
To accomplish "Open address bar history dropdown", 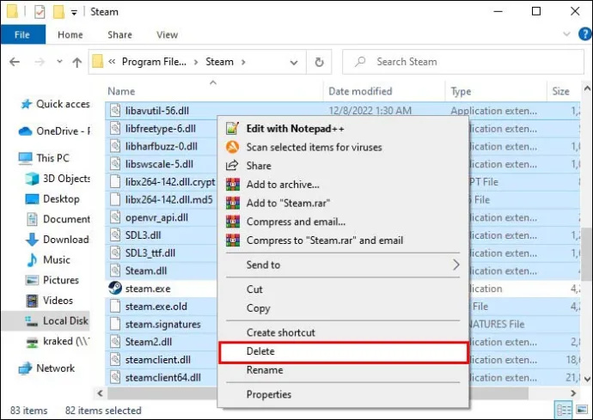I will (294, 63).
